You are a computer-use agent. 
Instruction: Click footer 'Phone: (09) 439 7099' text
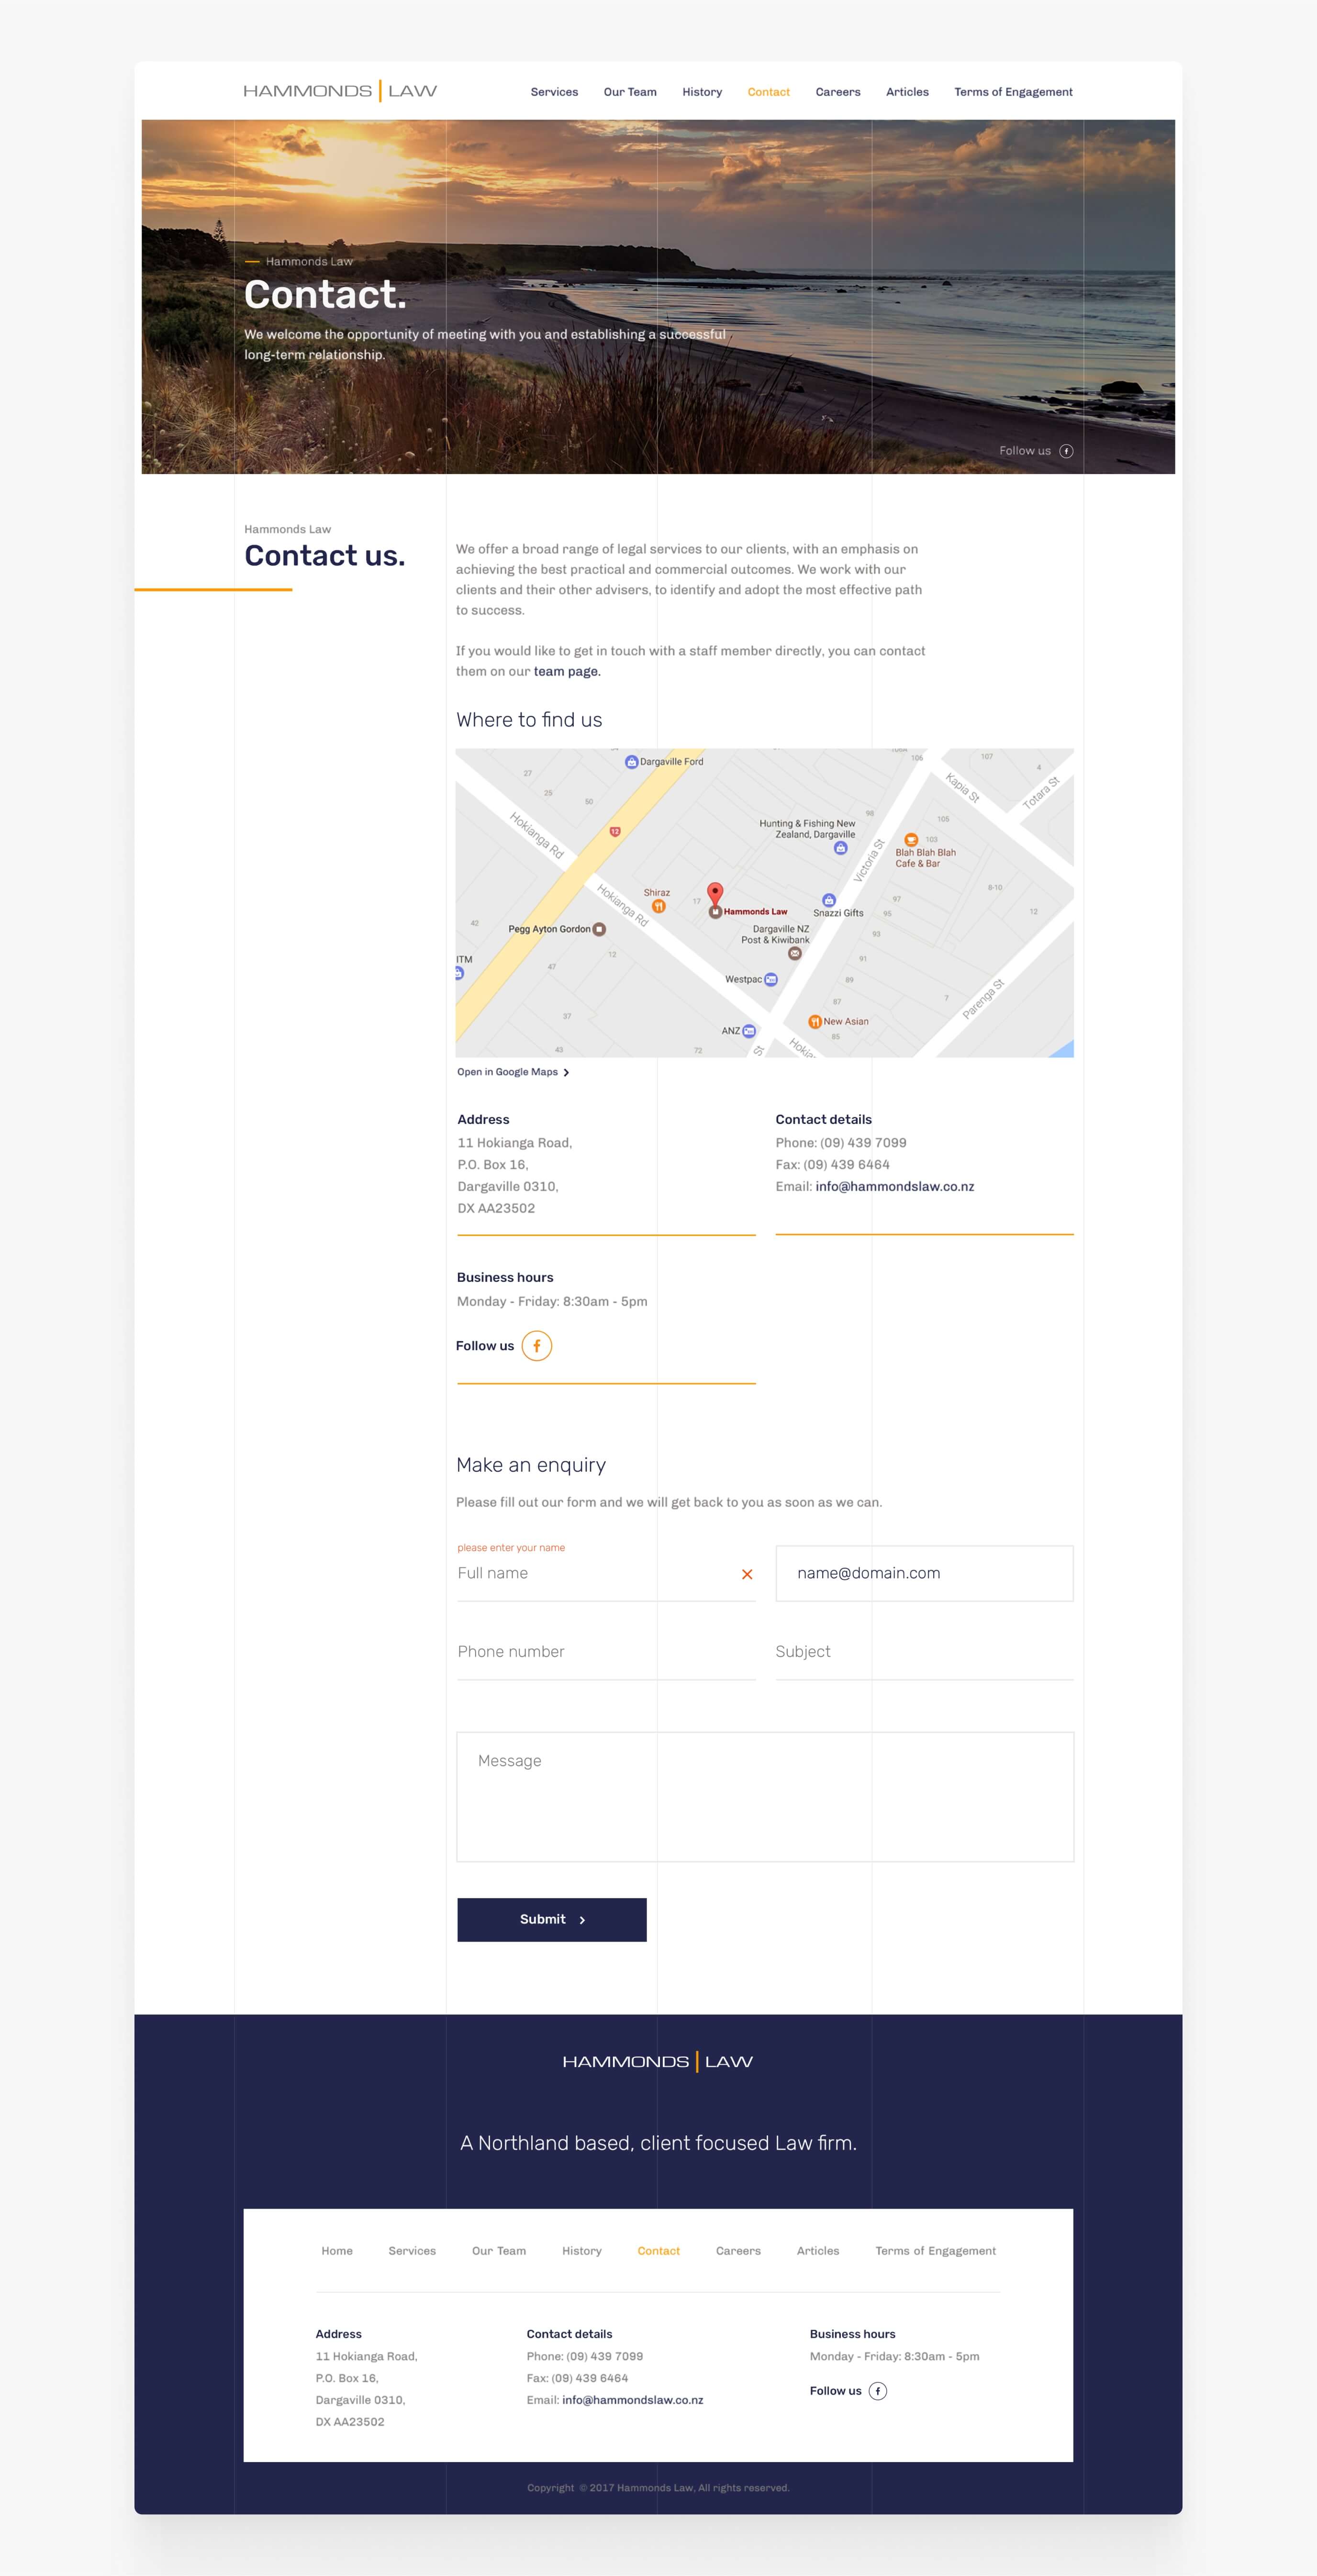pyautogui.click(x=585, y=2357)
